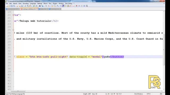Open the Edit menu
Screen dimensions: 170x95
click(x=10, y=3)
